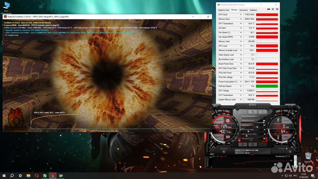Click the Afterburner Temp Limit slider
Viewport: 318px width, 179px height.
[252, 127]
